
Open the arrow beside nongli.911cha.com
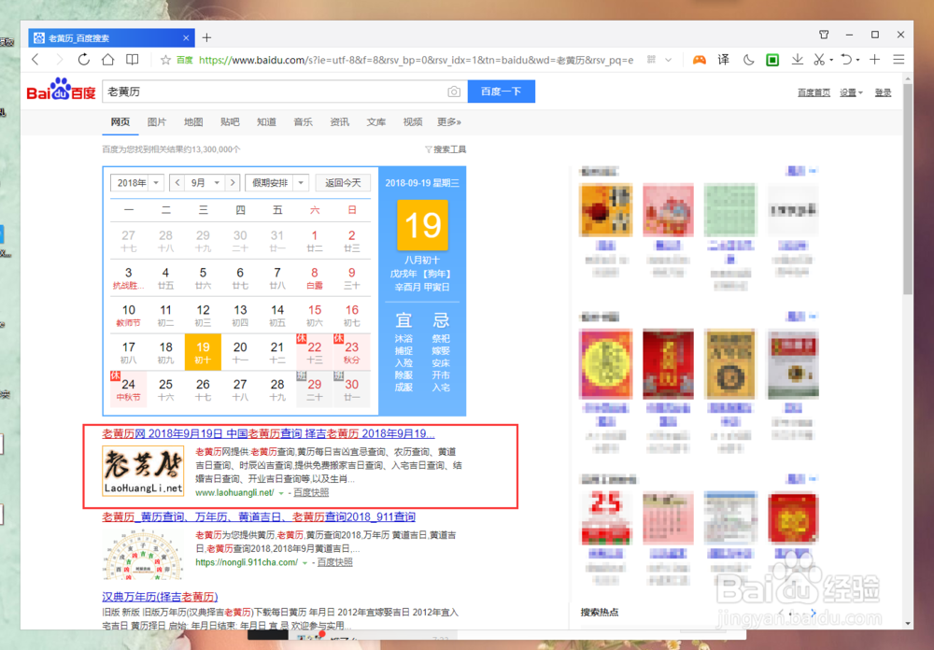pyautogui.click(x=305, y=563)
